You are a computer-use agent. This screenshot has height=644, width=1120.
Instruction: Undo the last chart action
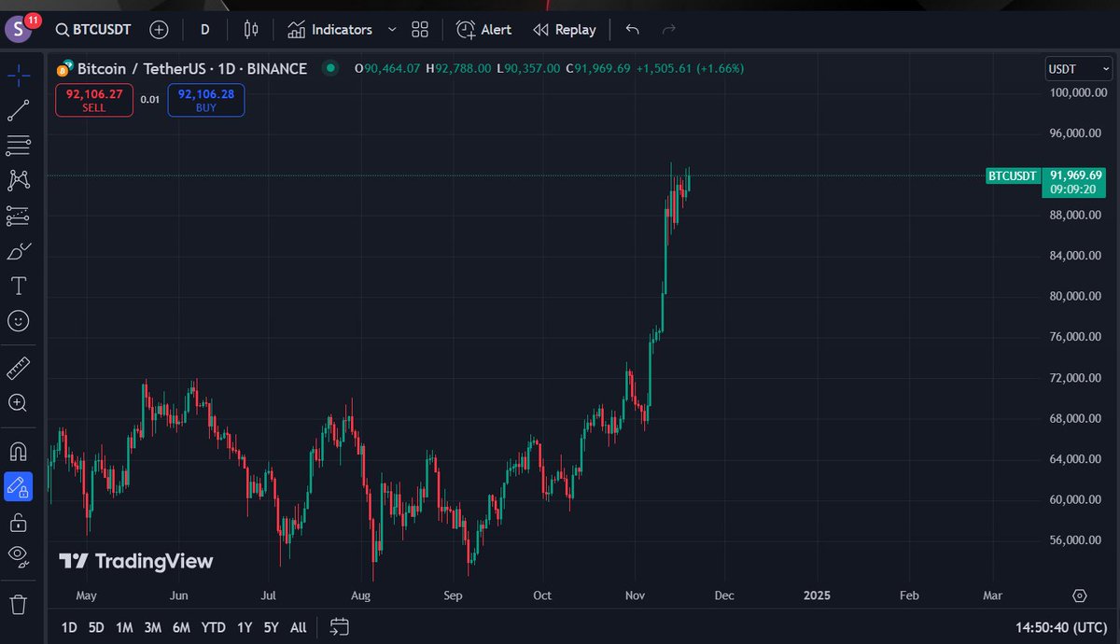(x=633, y=30)
